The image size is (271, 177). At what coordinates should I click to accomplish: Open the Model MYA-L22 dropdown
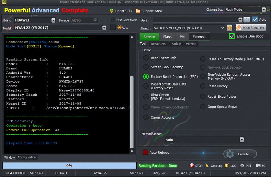(104, 28)
